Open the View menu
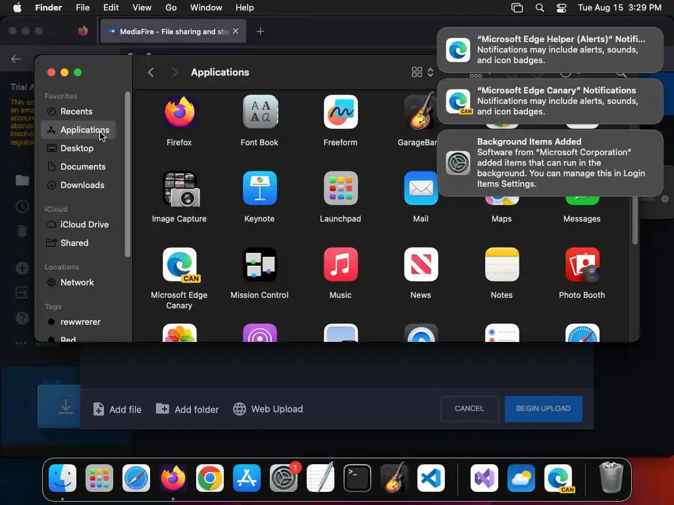 click(x=142, y=8)
